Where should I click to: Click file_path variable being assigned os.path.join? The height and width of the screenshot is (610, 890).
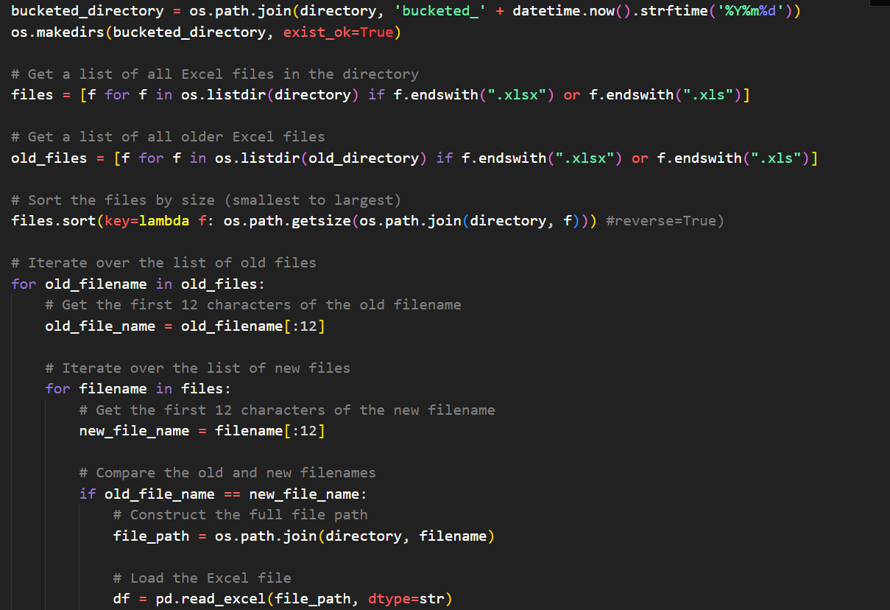(151, 536)
